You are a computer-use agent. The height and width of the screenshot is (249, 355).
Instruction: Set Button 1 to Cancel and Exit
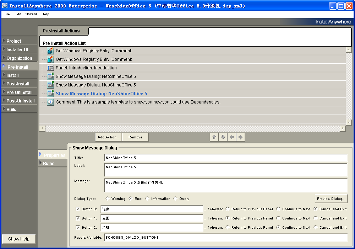click(x=316, y=218)
